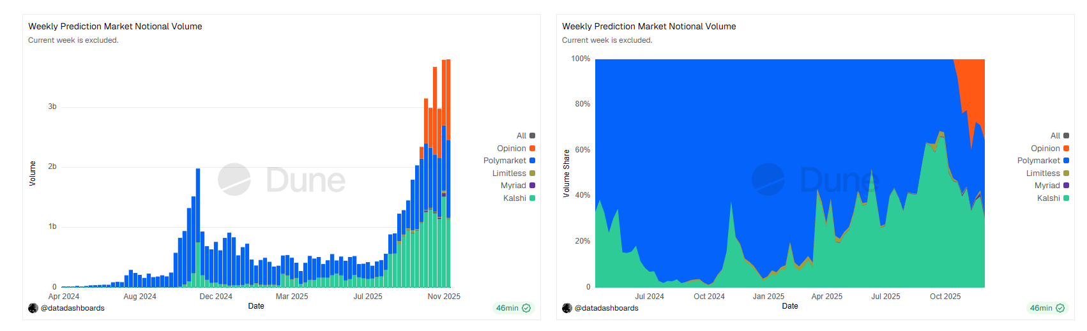The width and height of the screenshot is (1087, 331).
Task: Click the Dune watermark logo in right chart
Action: click(768, 179)
